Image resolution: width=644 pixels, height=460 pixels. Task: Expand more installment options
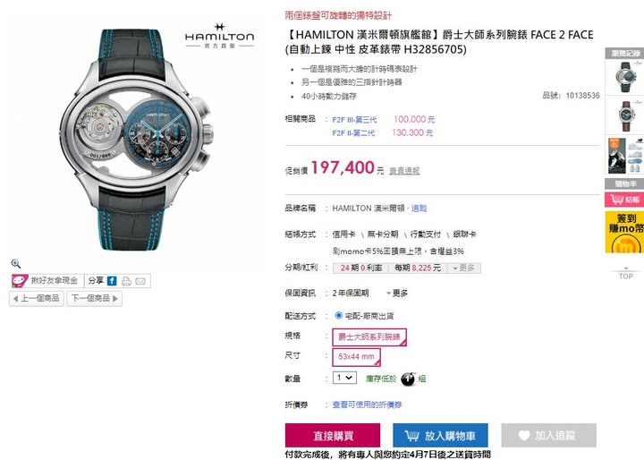pos(463,268)
